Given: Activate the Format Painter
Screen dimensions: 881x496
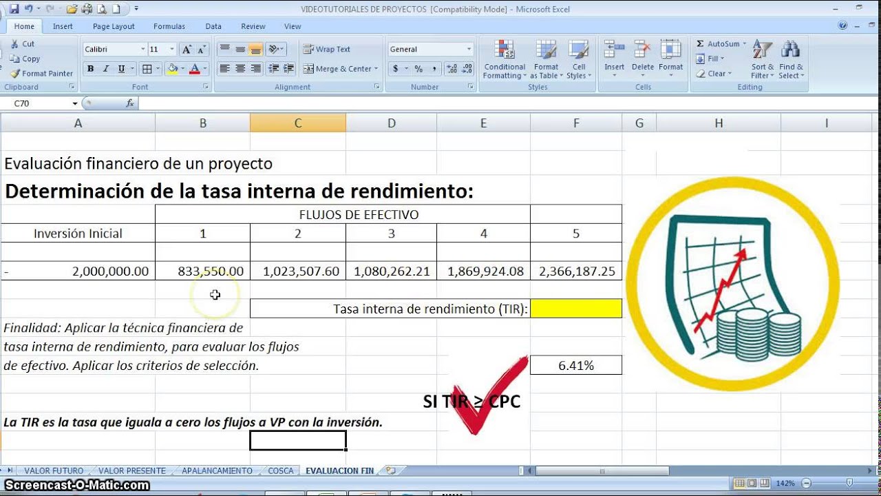Looking at the screenshot, I should coord(41,73).
